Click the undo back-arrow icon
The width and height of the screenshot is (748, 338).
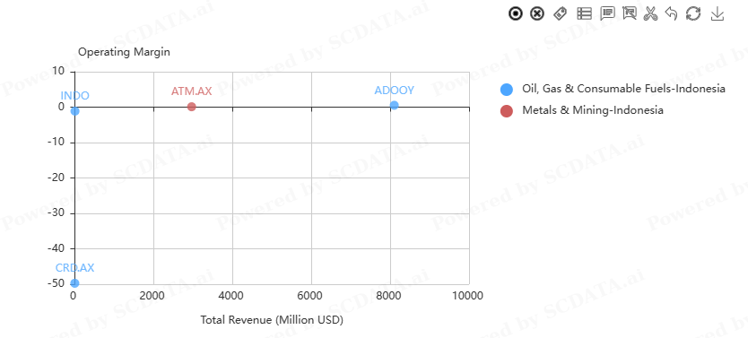pyautogui.click(x=671, y=13)
